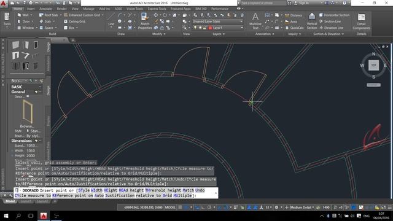Viewport: 393px width, 221px height.
Task: Pick the Space tool
Action: click(x=46, y=28)
